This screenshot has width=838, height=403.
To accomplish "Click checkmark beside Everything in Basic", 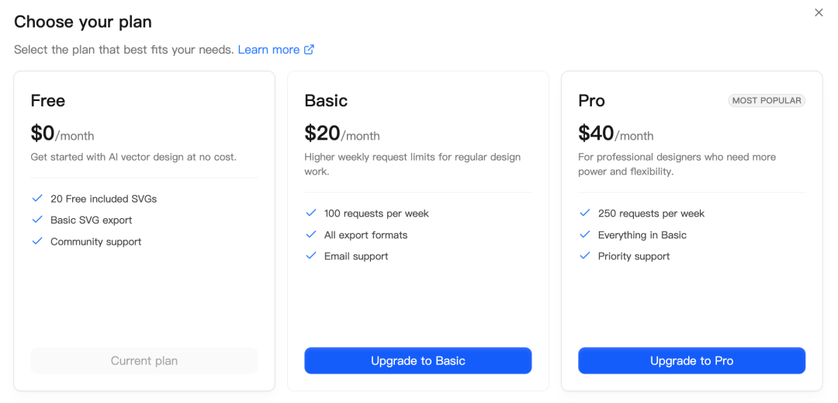I will (x=585, y=235).
